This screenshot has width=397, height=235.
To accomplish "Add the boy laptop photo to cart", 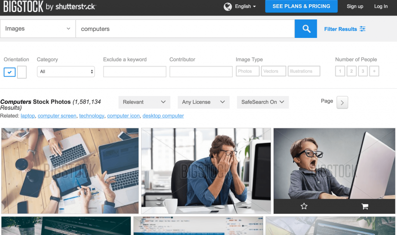I will pos(364,206).
